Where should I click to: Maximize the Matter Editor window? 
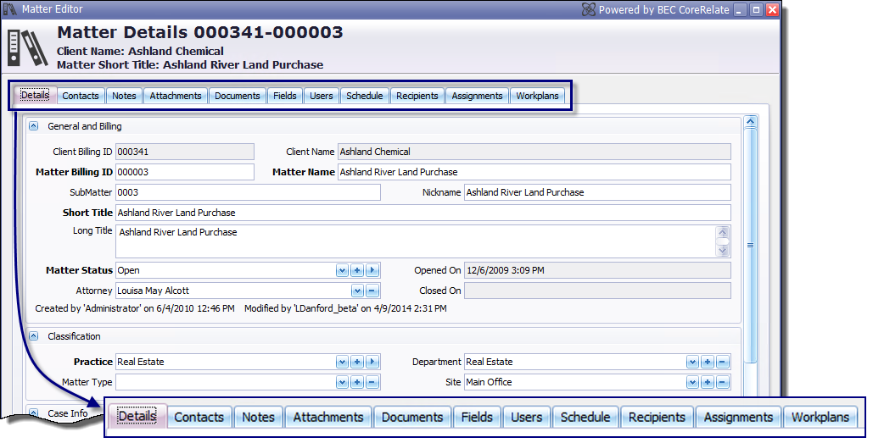756,9
